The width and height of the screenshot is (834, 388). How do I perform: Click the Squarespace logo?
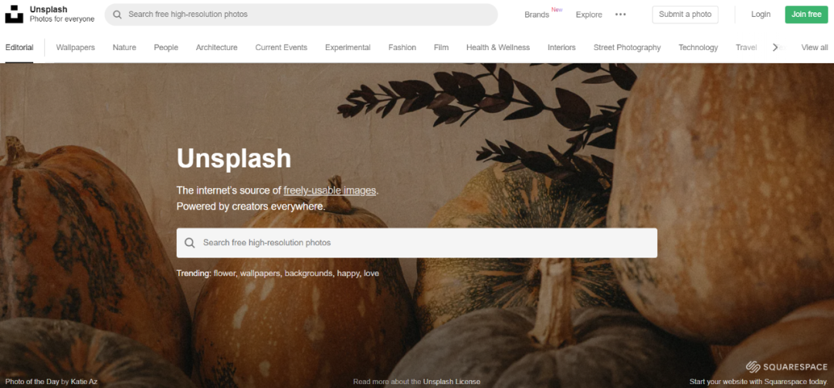click(x=786, y=366)
